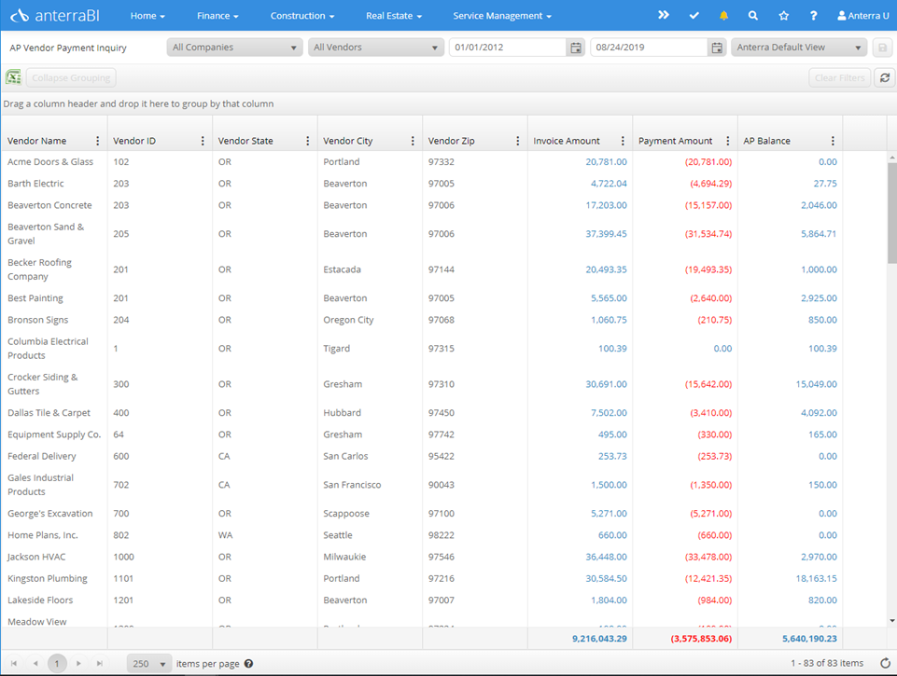This screenshot has width=897, height=676.
Task: Open the Anterra Default View dropdown
Action: pos(799,48)
